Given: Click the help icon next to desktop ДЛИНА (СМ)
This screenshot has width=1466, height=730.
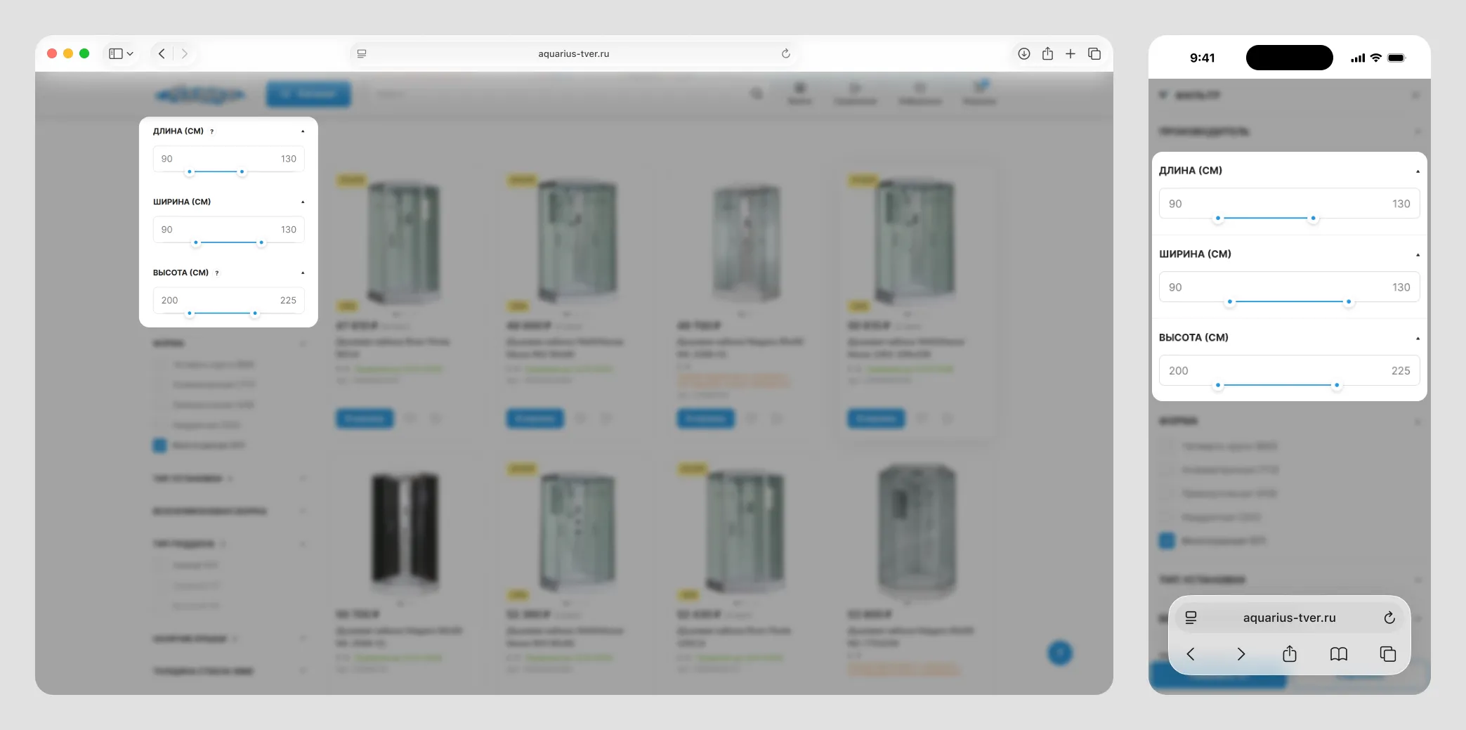Looking at the screenshot, I should click(211, 131).
